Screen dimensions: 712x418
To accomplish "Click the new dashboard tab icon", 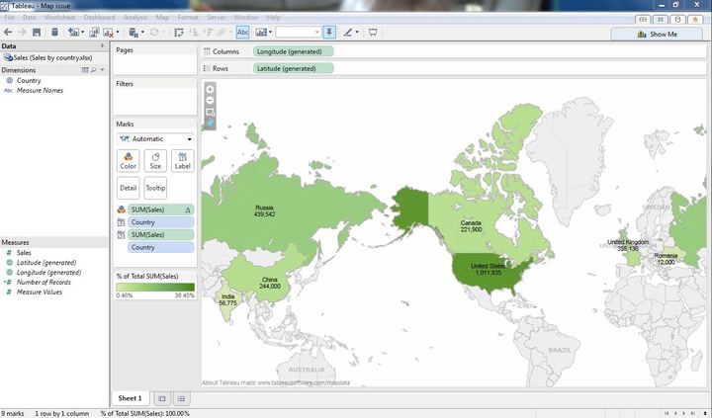I will tap(181, 399).
